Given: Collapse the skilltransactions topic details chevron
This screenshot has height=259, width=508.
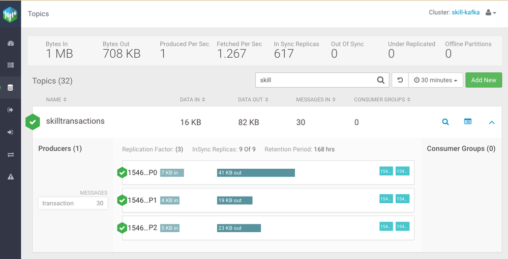Looking at the screenshot, I should click(x=491, y=122).
